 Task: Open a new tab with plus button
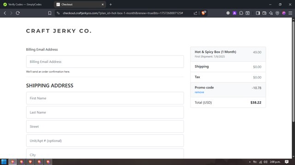(x=111, y=4)
